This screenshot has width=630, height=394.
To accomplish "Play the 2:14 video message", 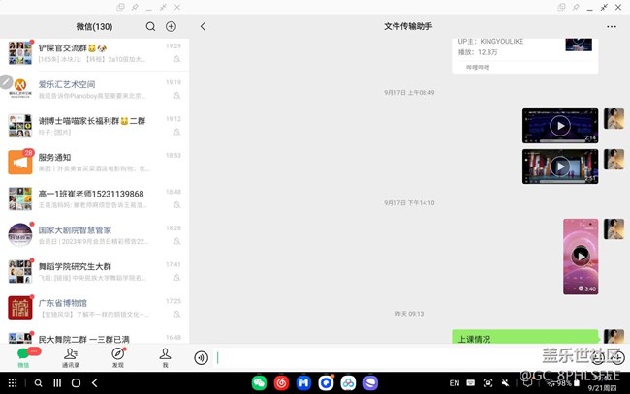I will (559, 126).
